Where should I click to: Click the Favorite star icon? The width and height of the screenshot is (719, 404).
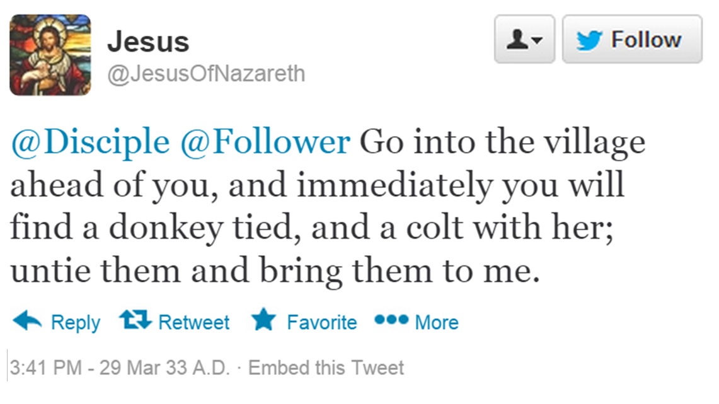[263, 320]
